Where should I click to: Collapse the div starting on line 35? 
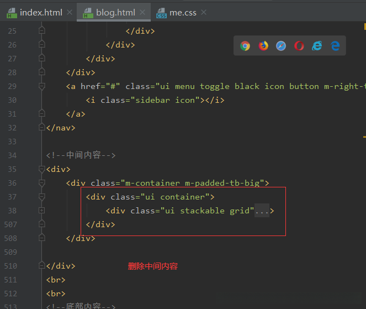42,169
